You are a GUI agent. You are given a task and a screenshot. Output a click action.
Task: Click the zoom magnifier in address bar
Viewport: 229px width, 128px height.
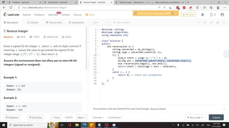pyautogui.click(x=165, y=7)
